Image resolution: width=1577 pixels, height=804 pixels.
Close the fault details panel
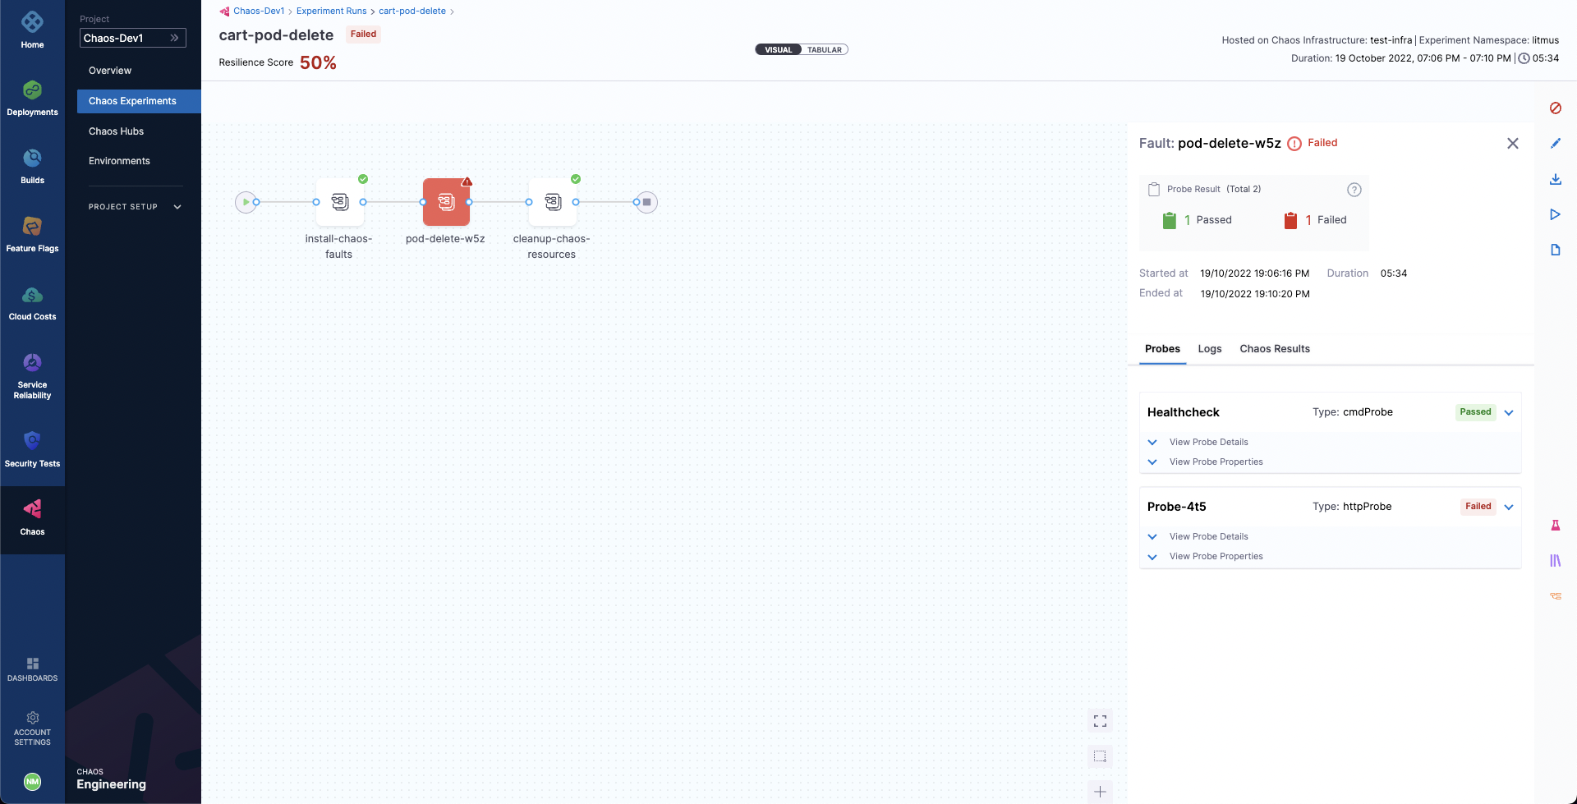coord(1512,144)
